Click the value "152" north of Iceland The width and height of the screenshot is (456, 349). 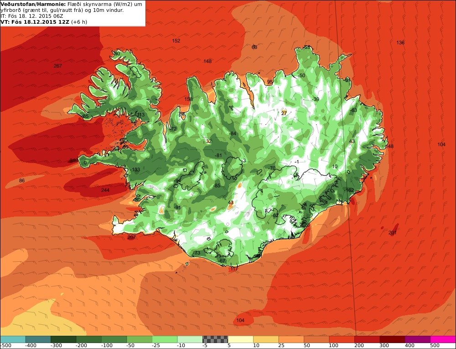(x=176, y=41)
